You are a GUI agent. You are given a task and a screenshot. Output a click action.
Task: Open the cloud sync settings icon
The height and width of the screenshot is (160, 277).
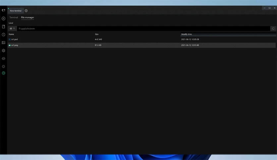pos(3,59)
